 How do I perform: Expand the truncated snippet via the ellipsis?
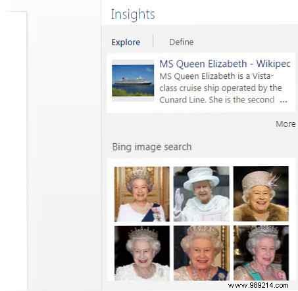coord(284,101)
